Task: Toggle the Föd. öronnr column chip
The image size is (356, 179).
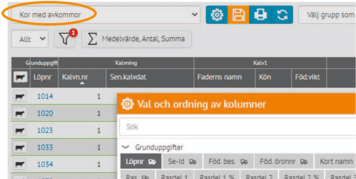Action: point(284,161)
